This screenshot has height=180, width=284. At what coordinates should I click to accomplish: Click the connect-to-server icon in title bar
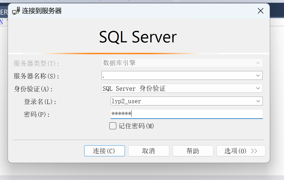coord(16,11)
